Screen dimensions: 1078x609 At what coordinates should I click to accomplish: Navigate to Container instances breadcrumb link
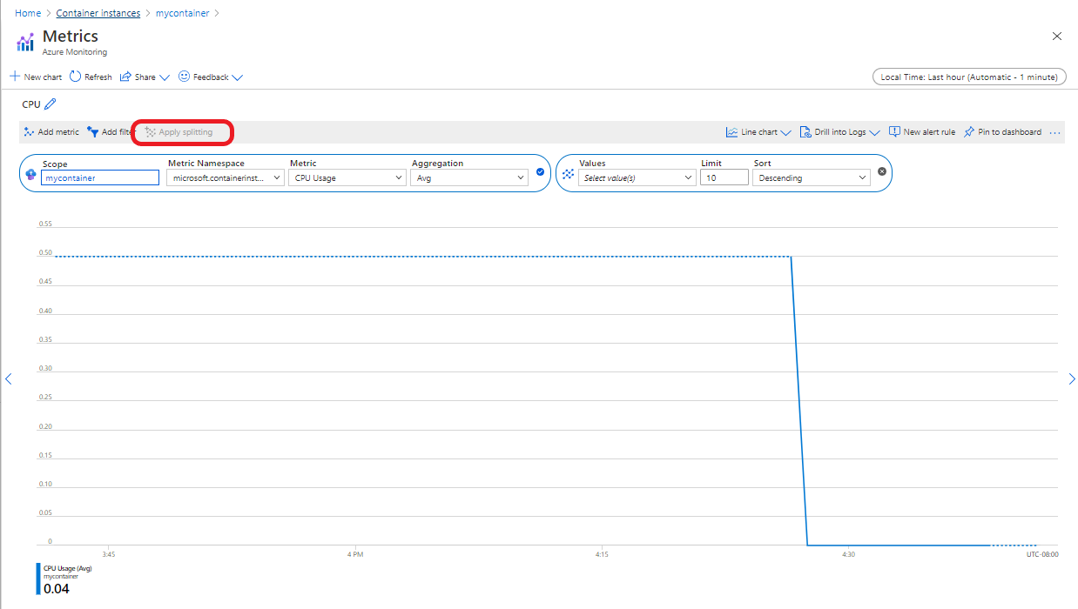pyautogui.click(x=98, y=12)
